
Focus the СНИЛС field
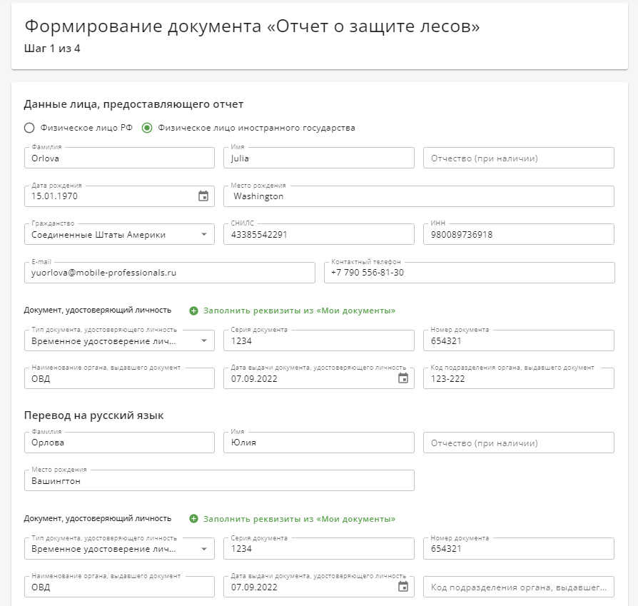[318, 234]
